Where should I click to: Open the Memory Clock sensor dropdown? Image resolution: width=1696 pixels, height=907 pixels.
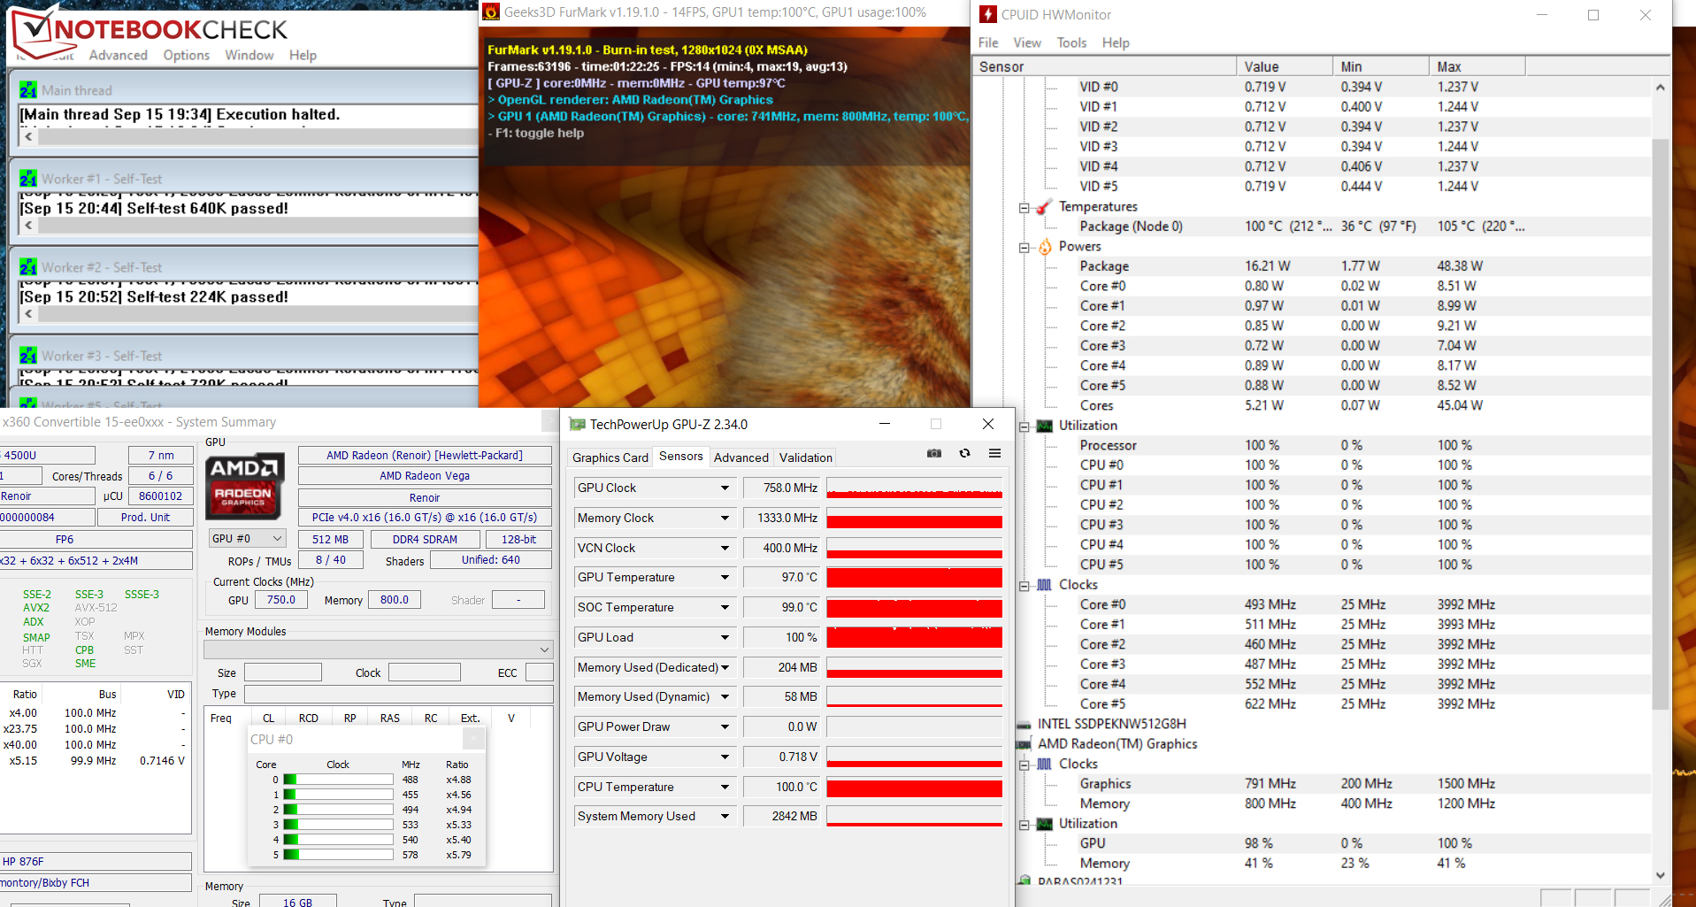point(725,518)
